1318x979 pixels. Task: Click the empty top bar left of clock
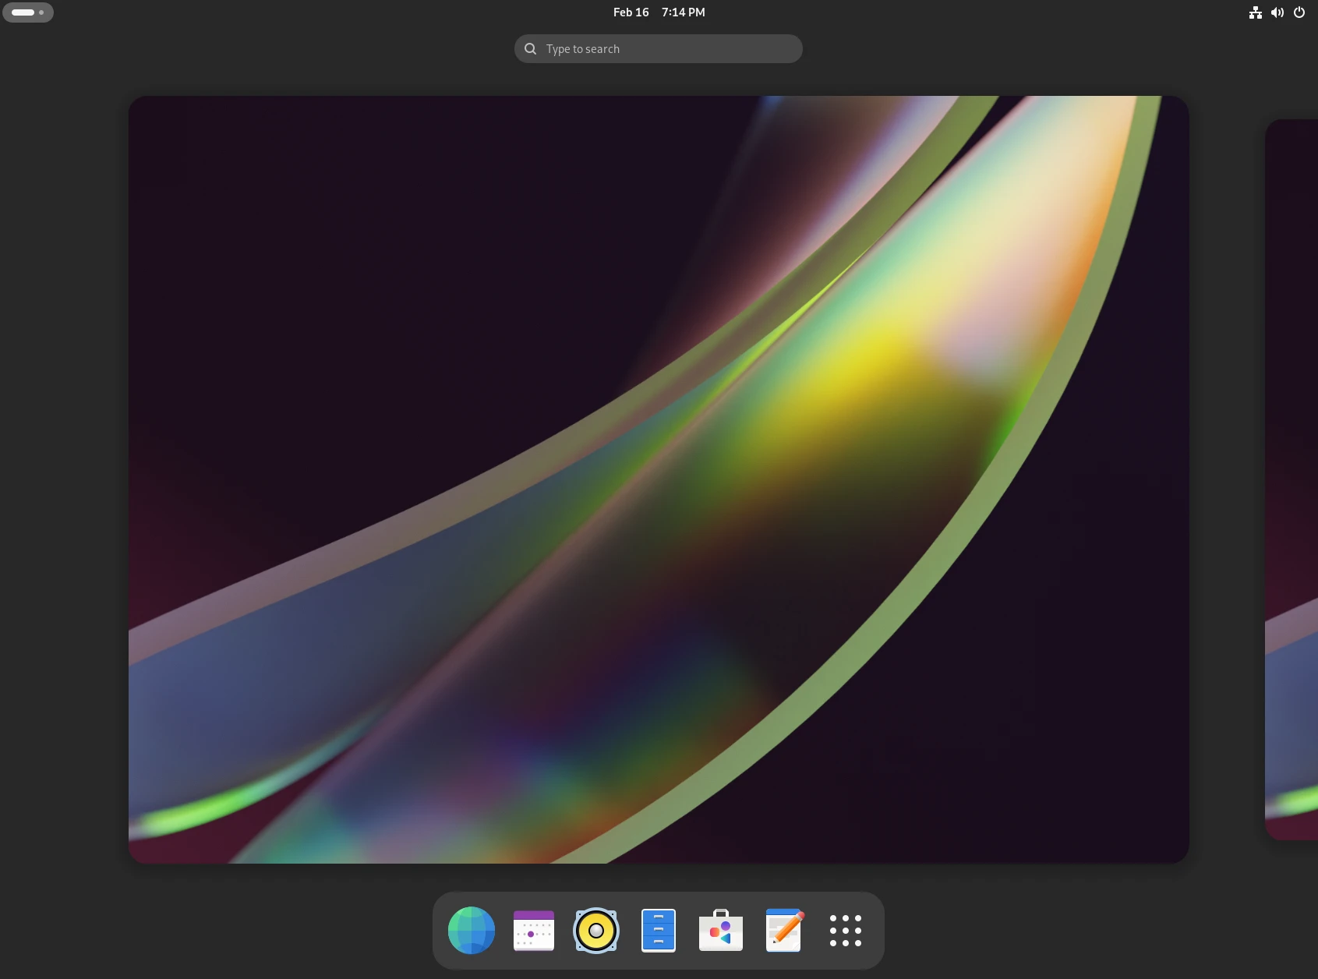(327, 12)
